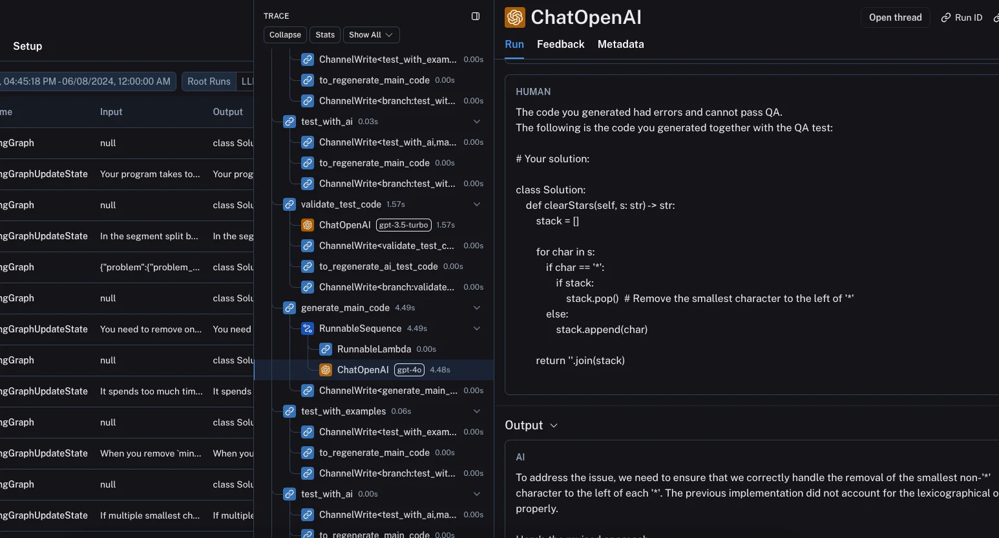Viewport: 999px width, 538px height.
Task: Click the RunnableSequence node icon
Action: click(308, 328)
